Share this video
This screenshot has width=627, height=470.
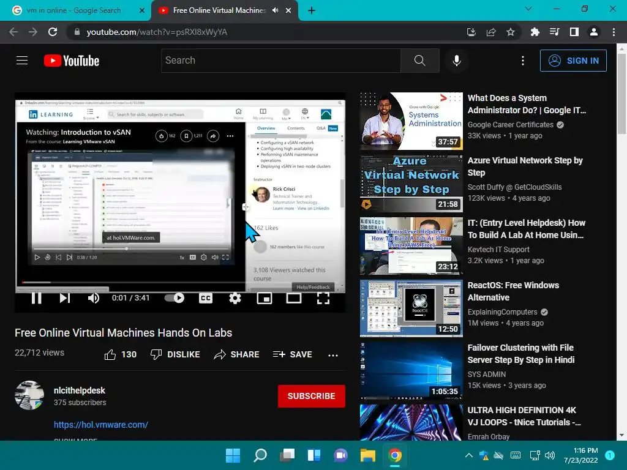237,354
